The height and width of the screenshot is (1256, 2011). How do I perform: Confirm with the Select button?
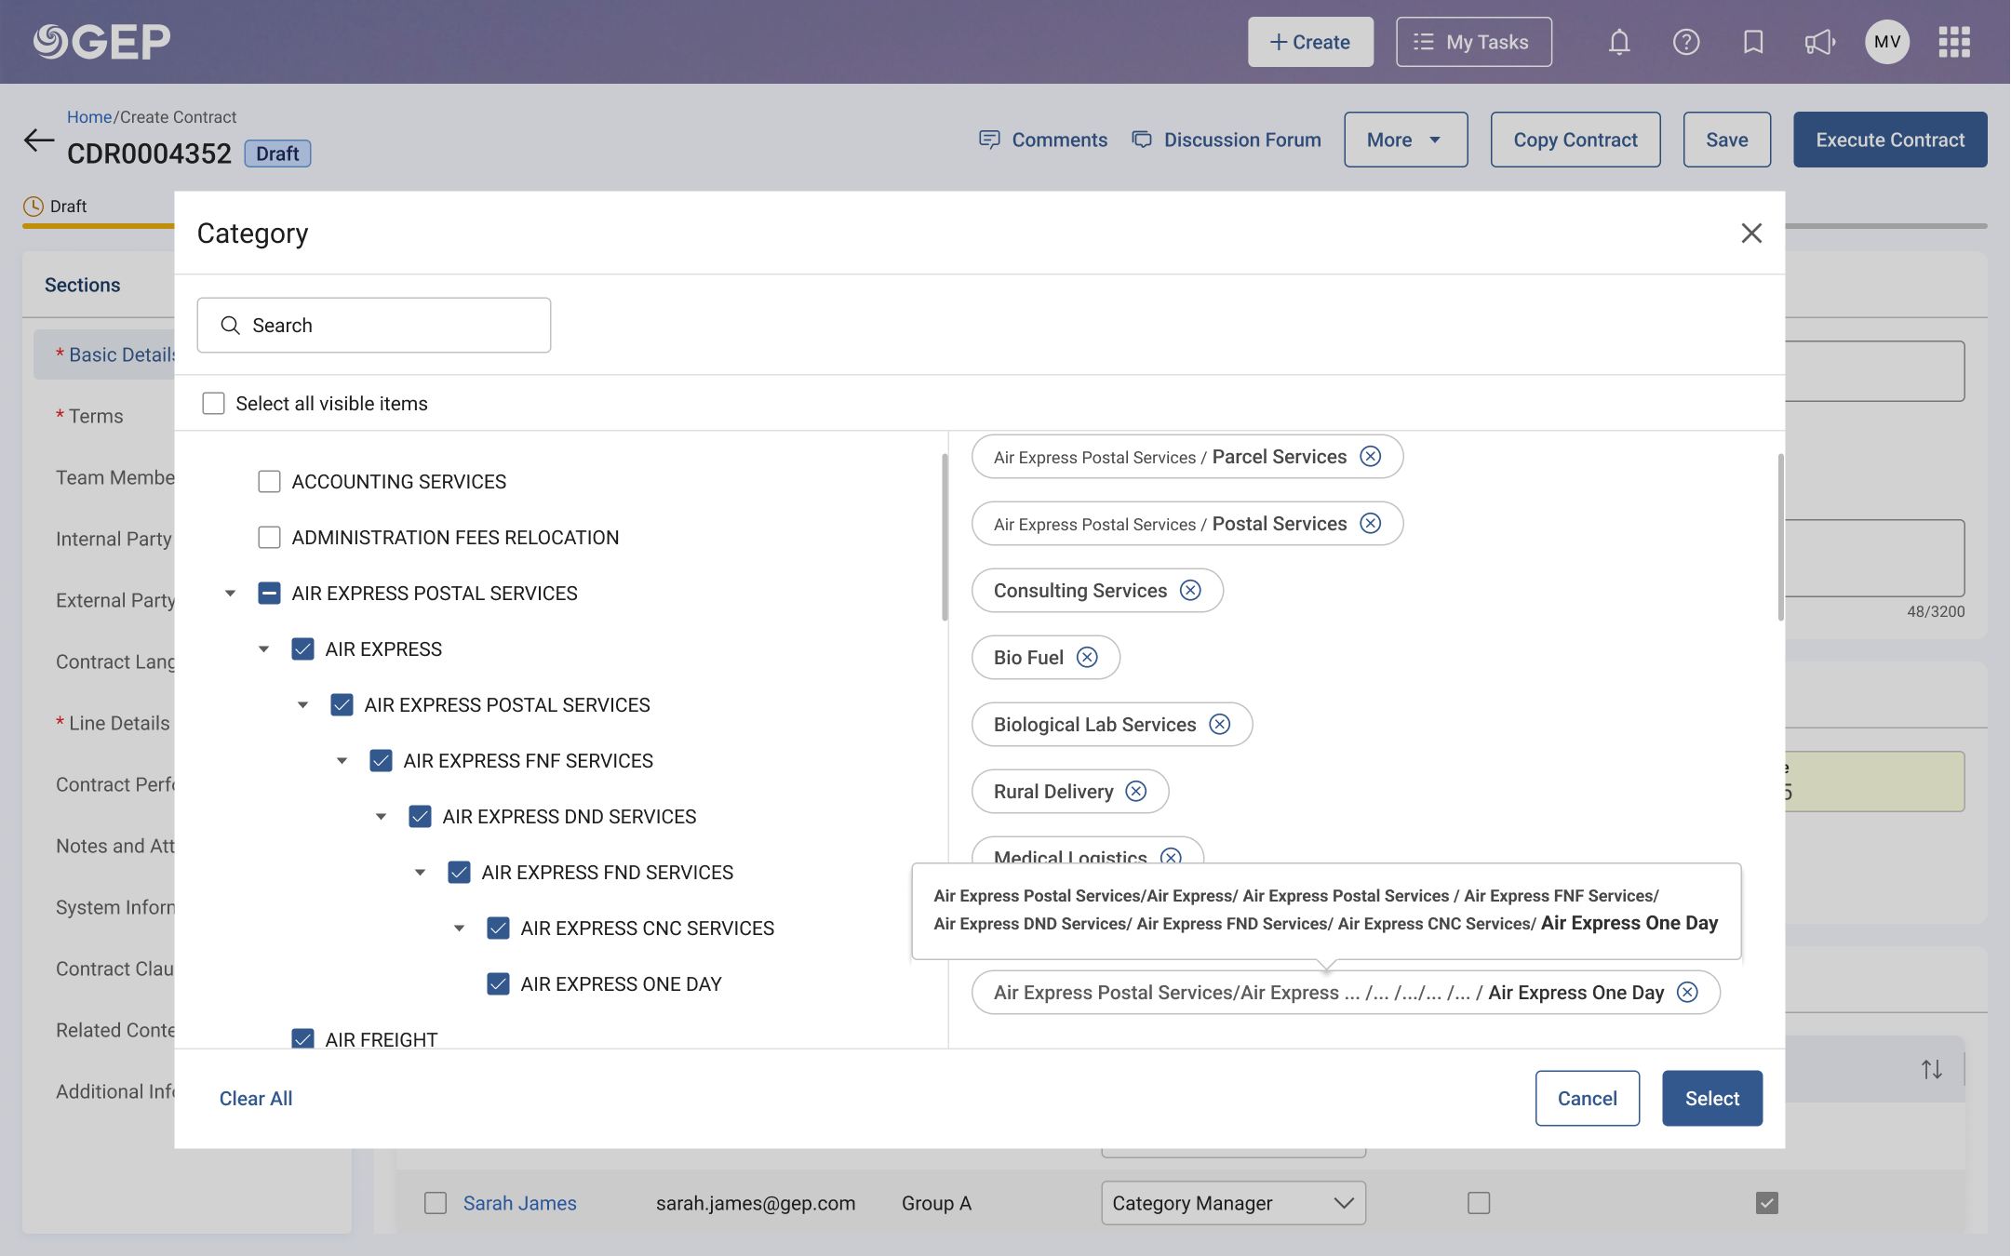[1712, 1099]
